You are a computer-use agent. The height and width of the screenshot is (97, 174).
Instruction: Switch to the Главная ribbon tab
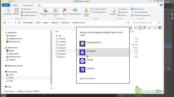pos(15,5)
